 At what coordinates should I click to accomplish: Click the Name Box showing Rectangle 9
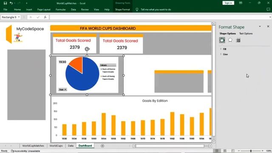[x=9, y=17]
